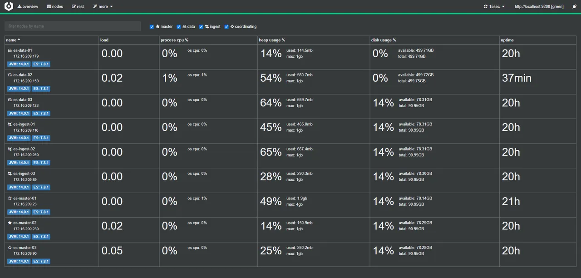Open the rest menu item
This screenshot has height=278, width=581.
78,7
